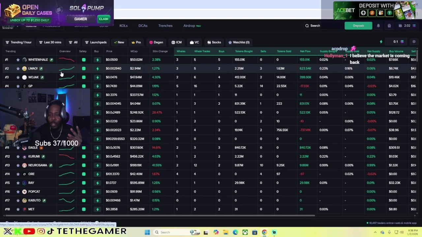Quick-buy WOJAK with the lightning icon
Screen dimensions: 422x237
tap(97, 77)
